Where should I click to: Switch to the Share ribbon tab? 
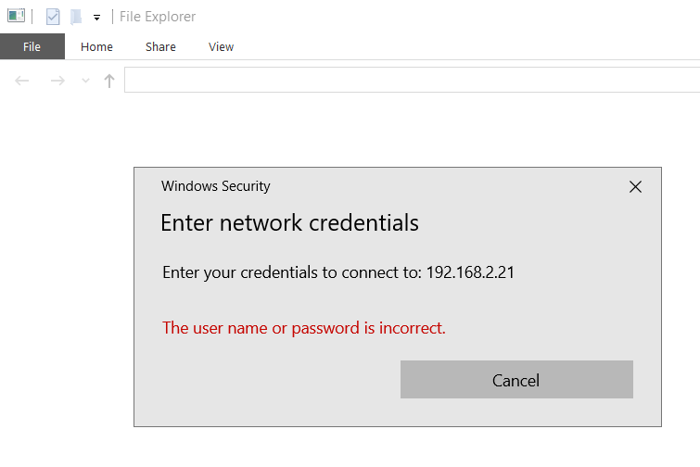(160, 46)
